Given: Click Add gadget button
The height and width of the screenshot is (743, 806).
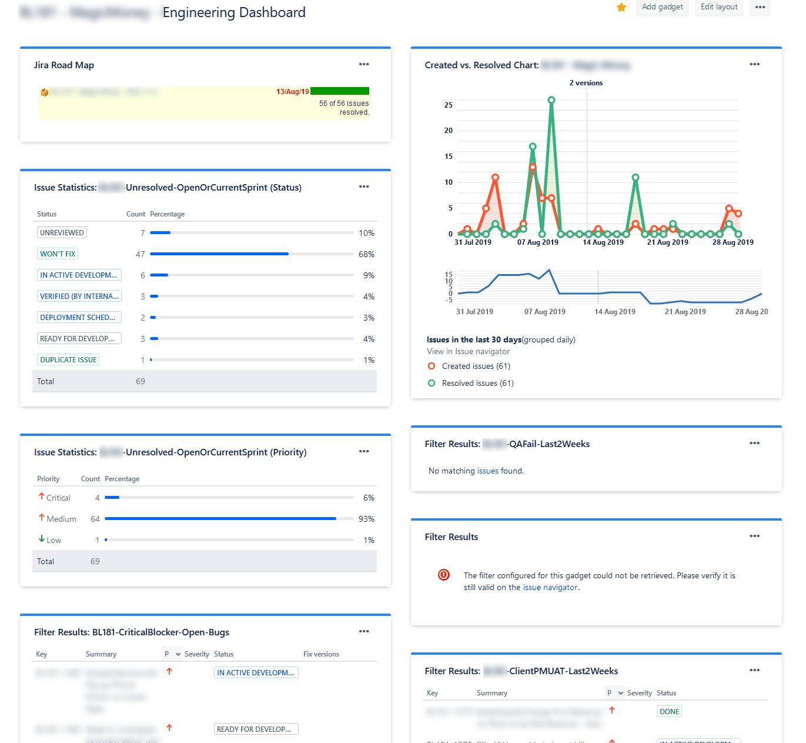Looking at the screenshot, I should click(662, 7).
